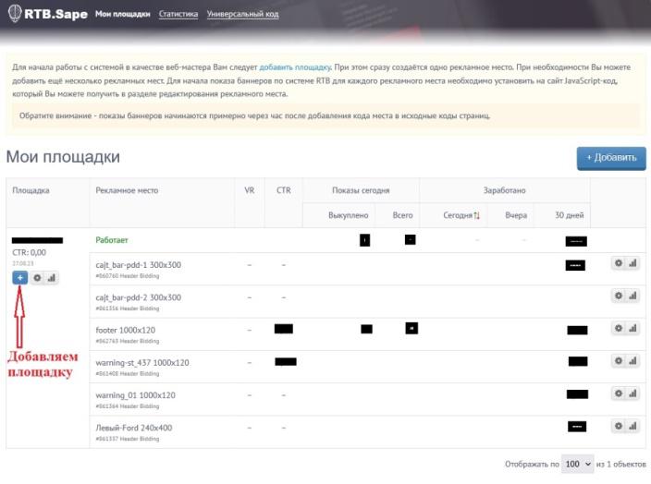Image resolution: width=651 pixels, height=484 pixels.
Task: Open statistics chart for warning-st_437 1000x120
Action: 633,361
